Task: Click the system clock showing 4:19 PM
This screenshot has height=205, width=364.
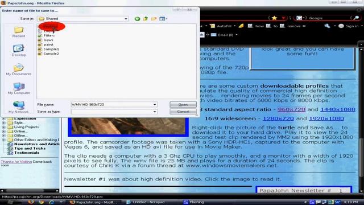Action: pos(351,202)
